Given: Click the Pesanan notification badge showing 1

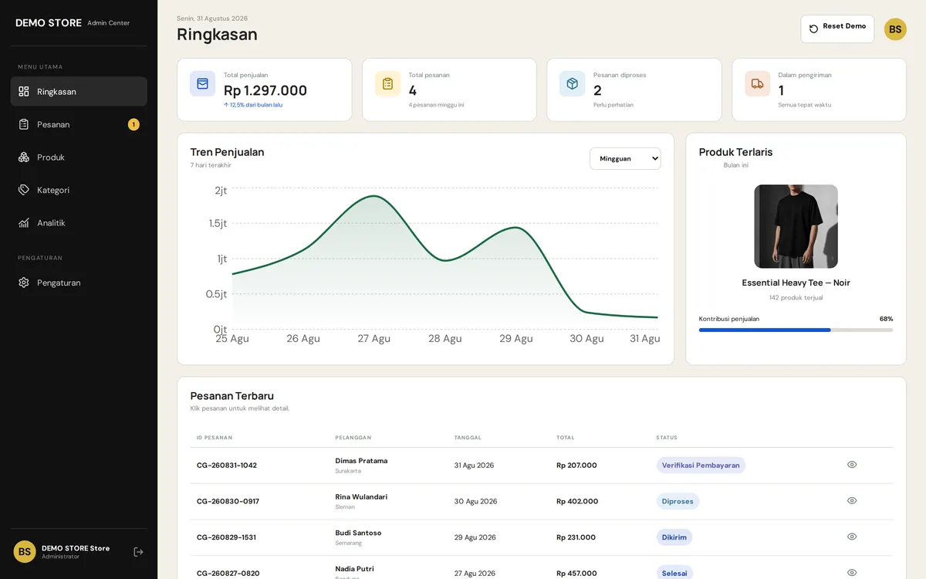Looking at the screenshot, I should pyautogui.click(x=133, y=124).
